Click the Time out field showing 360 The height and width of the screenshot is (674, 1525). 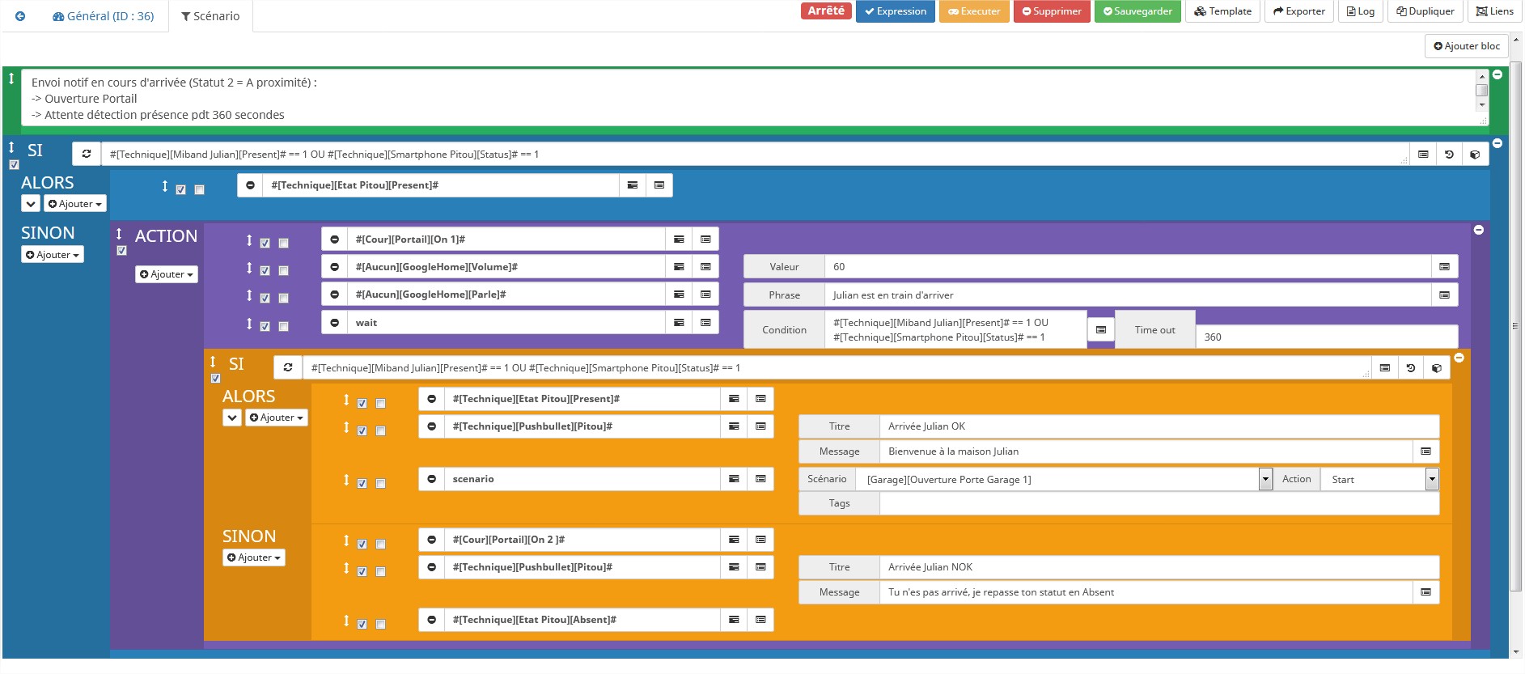[1327, 337]
